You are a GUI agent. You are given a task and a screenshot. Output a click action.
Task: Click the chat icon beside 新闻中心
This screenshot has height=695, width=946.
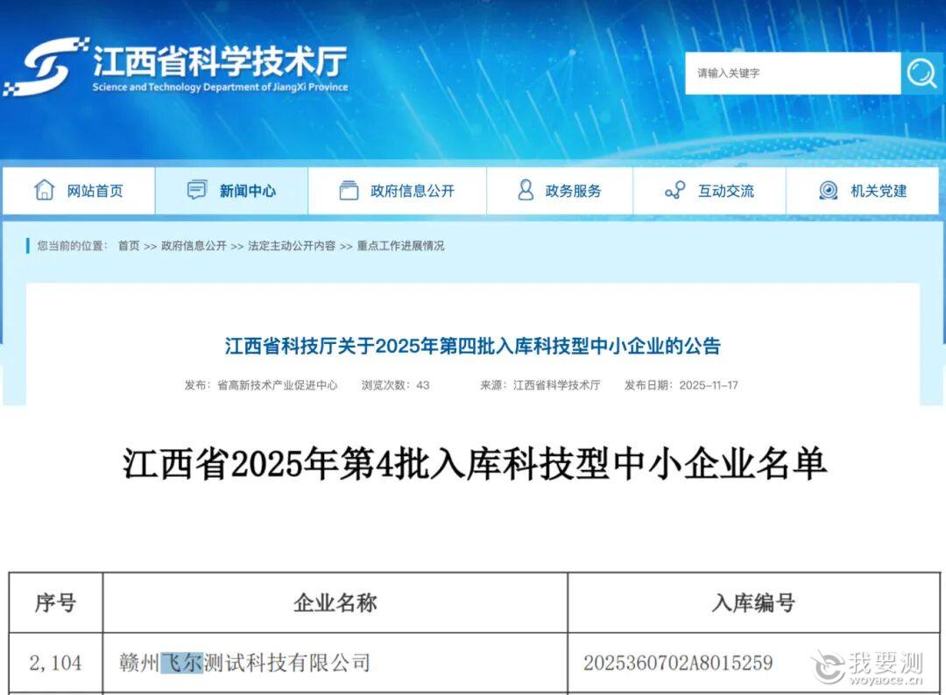[197, 191]
